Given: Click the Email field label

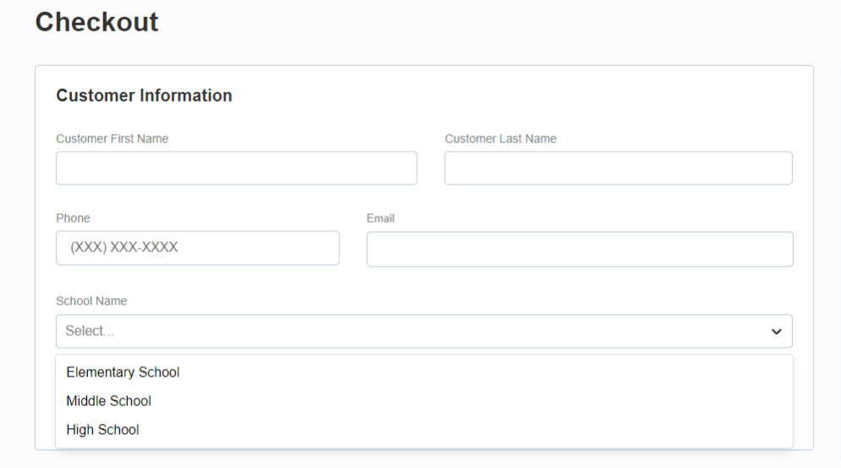Looking at the screenshot, I should point(380,218).
